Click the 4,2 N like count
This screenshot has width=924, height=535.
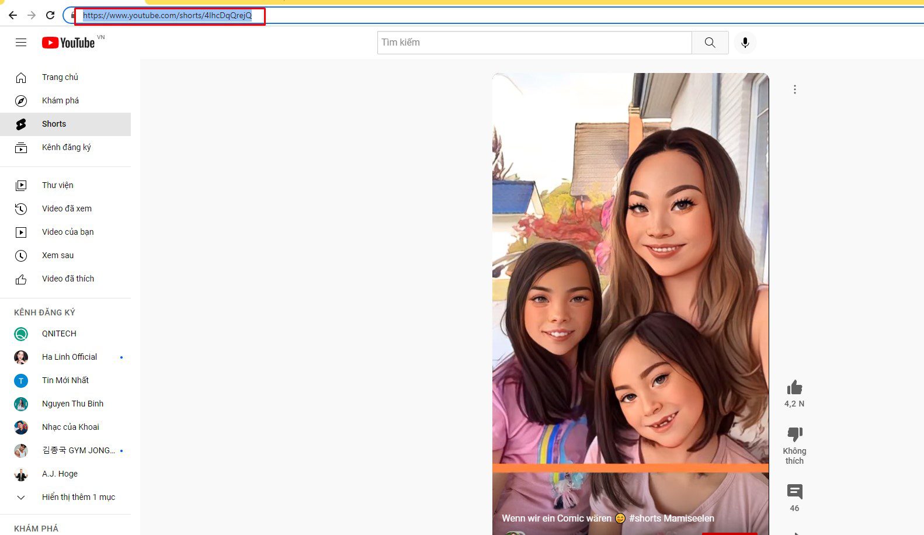tap(794, 404)
